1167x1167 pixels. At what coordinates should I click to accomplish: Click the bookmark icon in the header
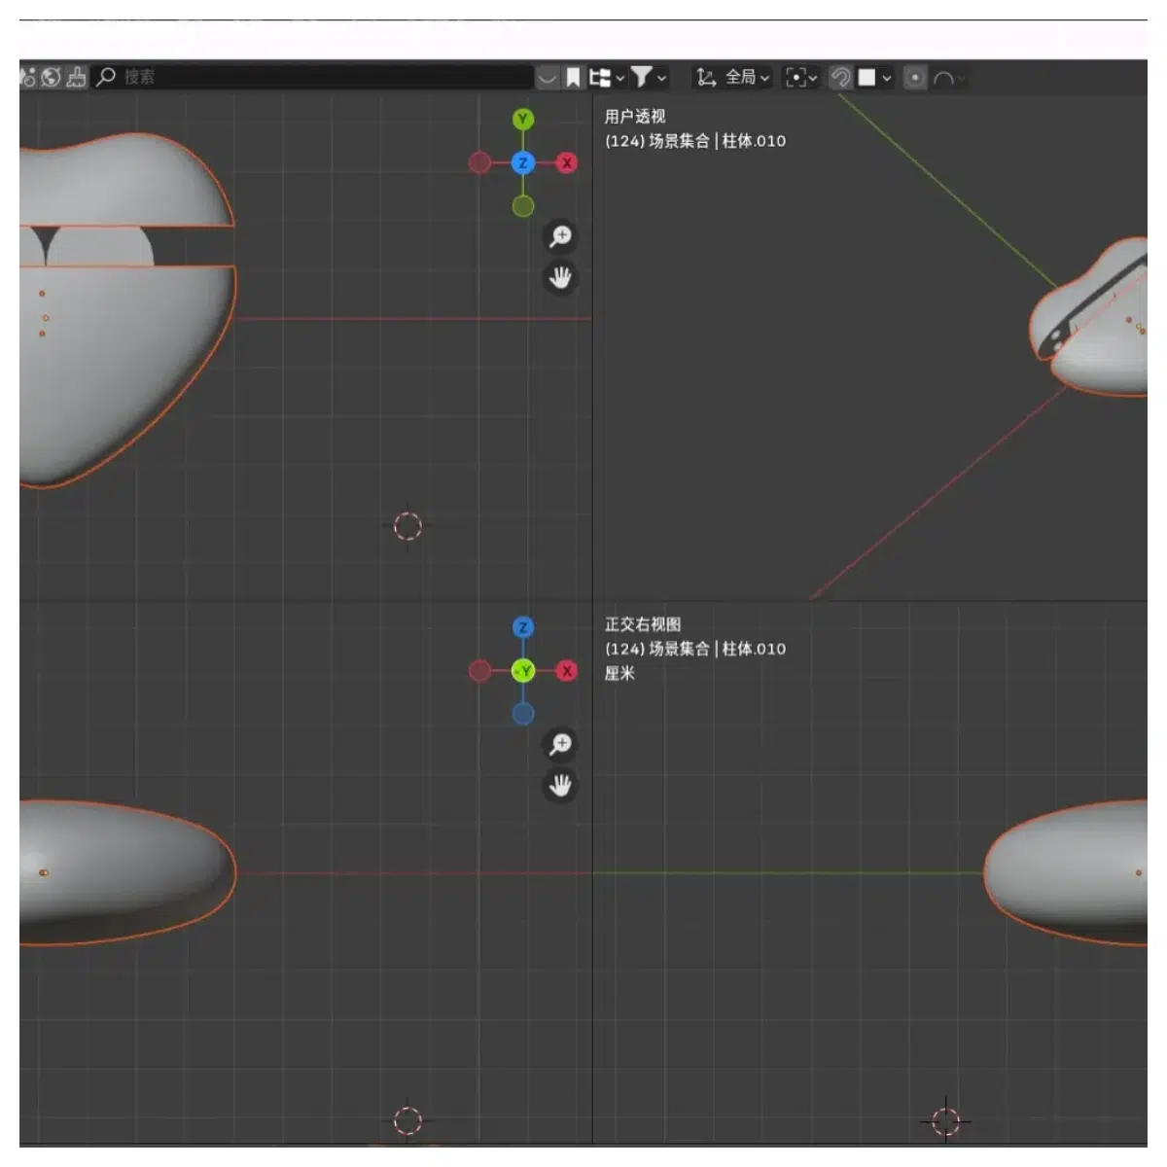click(574, 77)
